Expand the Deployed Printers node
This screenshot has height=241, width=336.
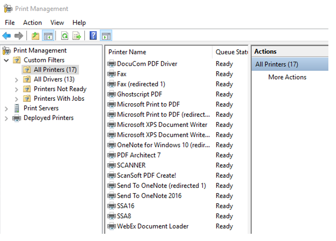[x=6, y=119]
